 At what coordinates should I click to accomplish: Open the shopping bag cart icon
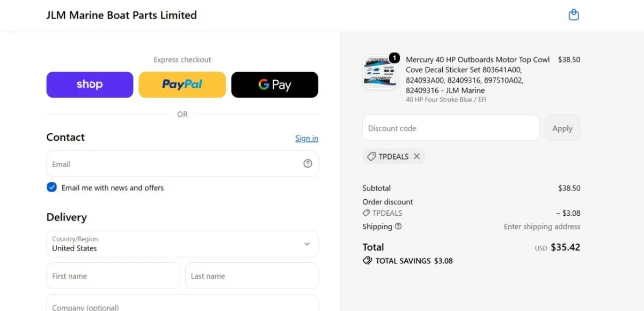(x=574, y=15)
